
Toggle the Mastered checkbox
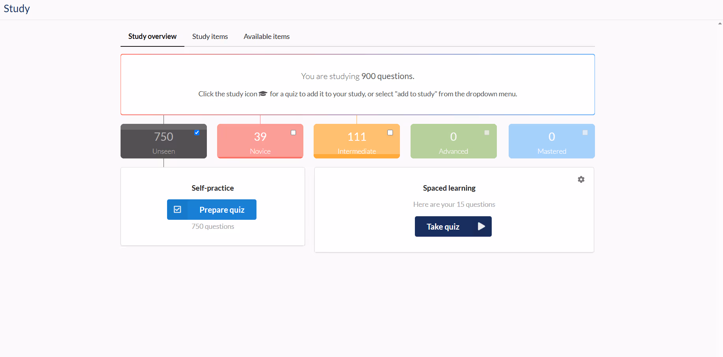coord(585,132)
